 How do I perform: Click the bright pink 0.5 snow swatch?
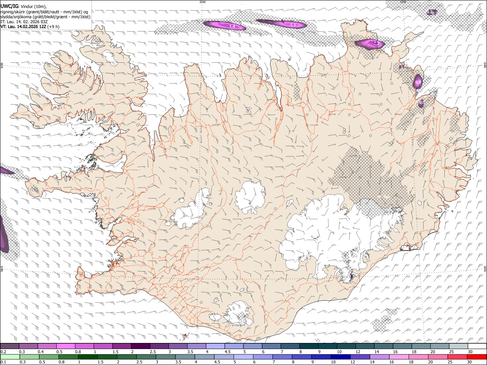pyautogui.click(x=65, y=346)
